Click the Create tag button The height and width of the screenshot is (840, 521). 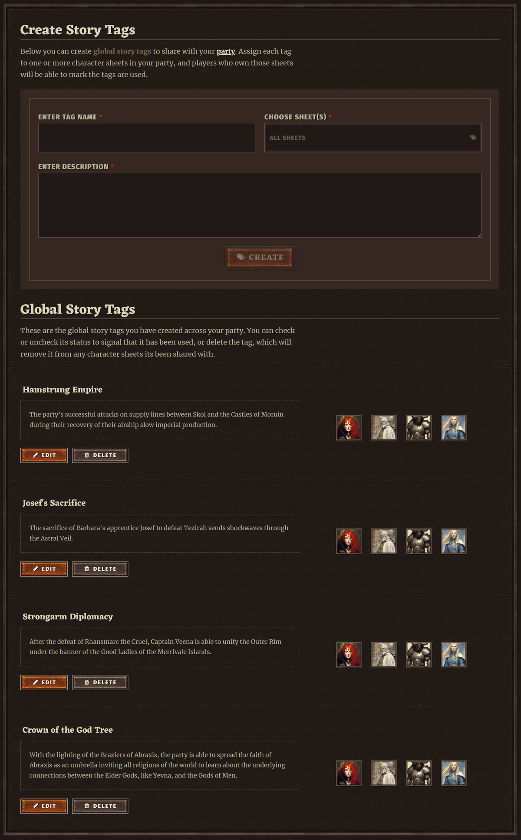coord(260,258)
